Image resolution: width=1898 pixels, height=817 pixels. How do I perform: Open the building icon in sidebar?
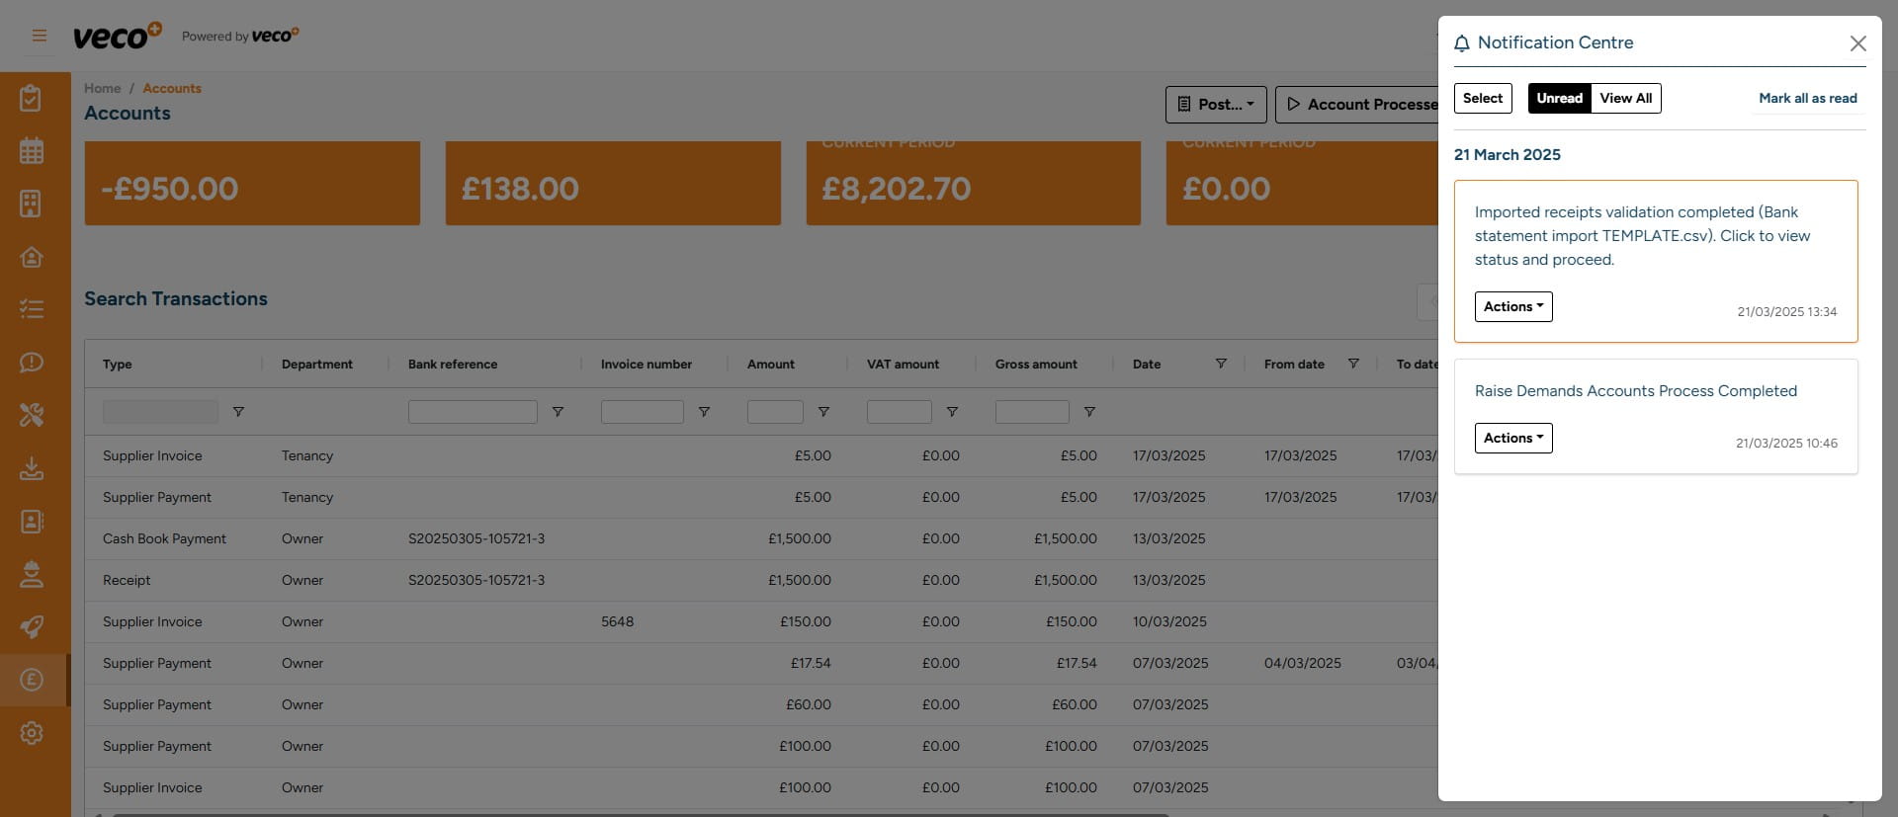click(32, 204)
